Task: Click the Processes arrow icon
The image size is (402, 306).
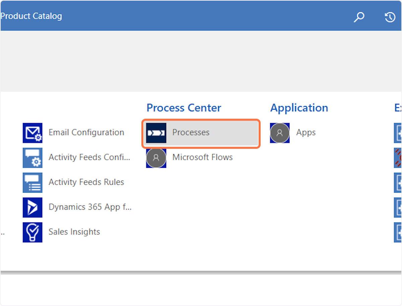Action: (156, 133)
